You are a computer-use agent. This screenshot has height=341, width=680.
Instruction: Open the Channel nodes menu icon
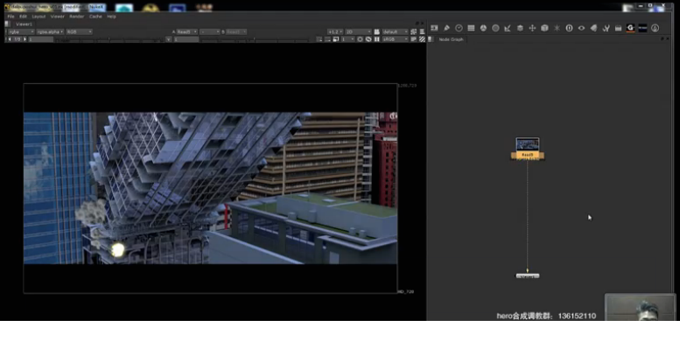click(471, 28)
